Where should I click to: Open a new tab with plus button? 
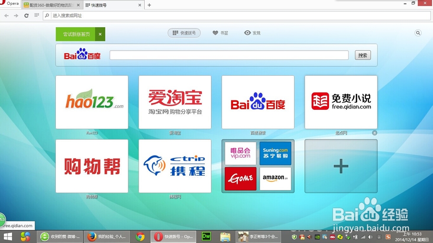click(149, 5)
